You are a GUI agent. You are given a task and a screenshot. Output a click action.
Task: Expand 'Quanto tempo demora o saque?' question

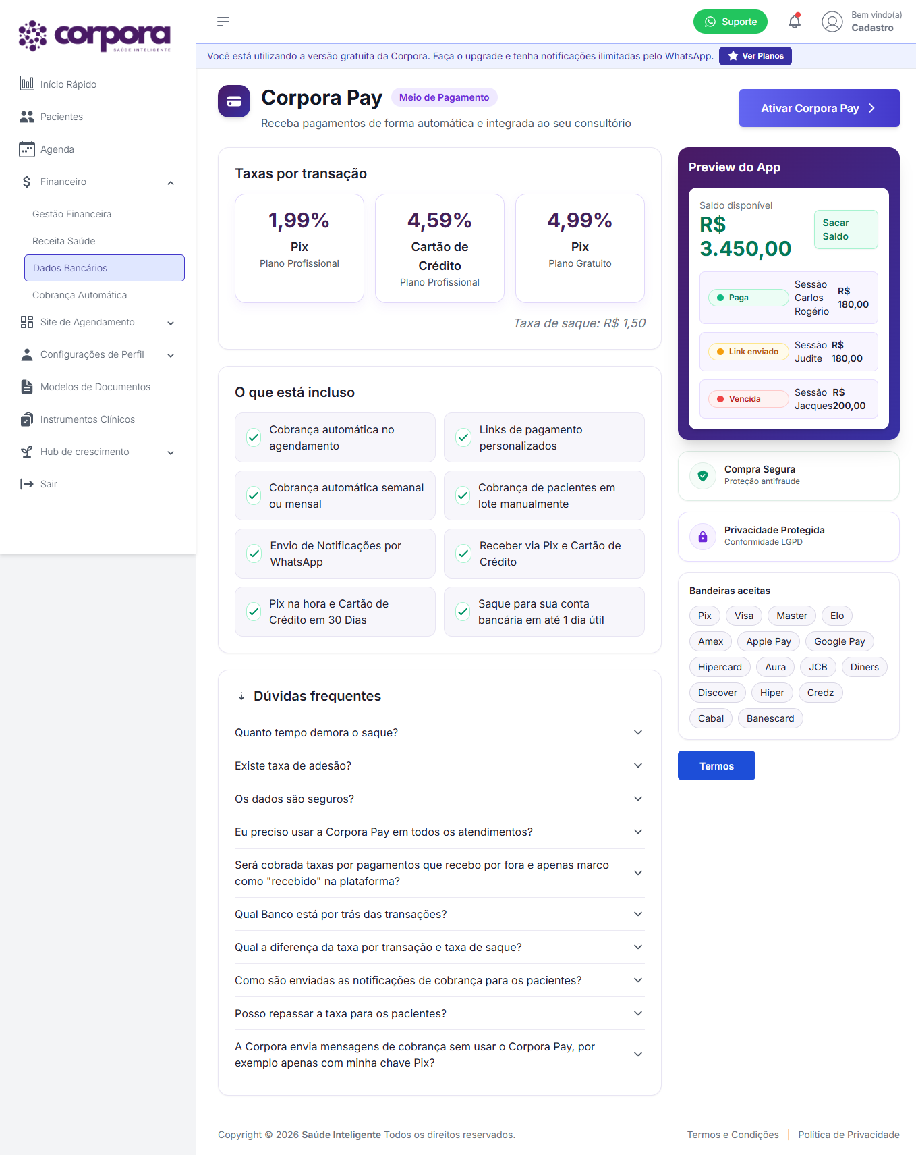point(440,732)
